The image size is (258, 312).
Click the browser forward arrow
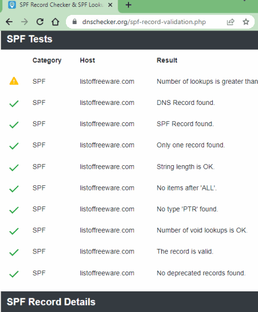[25, 22]
